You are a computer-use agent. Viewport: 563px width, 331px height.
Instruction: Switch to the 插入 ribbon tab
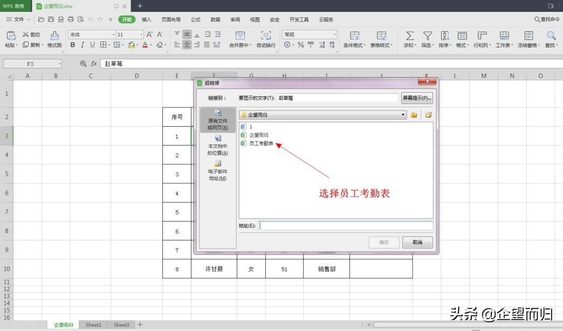[146, 19]
